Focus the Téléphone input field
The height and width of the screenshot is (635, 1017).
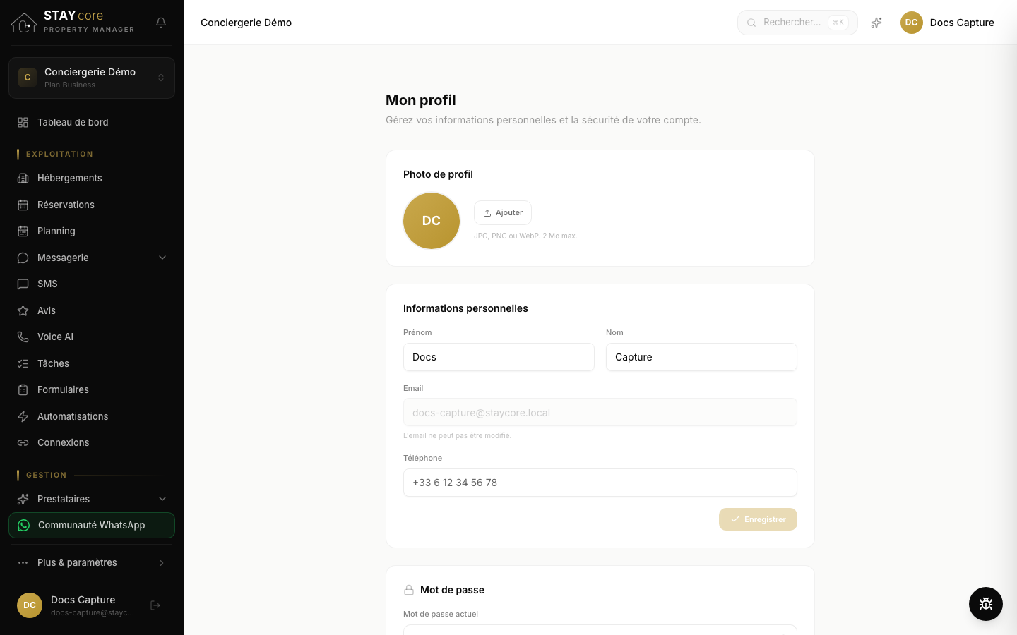tap(600, 483)
